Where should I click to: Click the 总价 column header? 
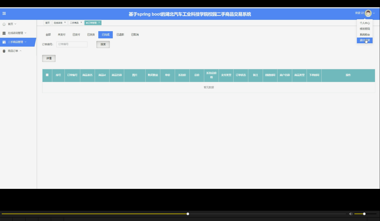pos(197,75)
